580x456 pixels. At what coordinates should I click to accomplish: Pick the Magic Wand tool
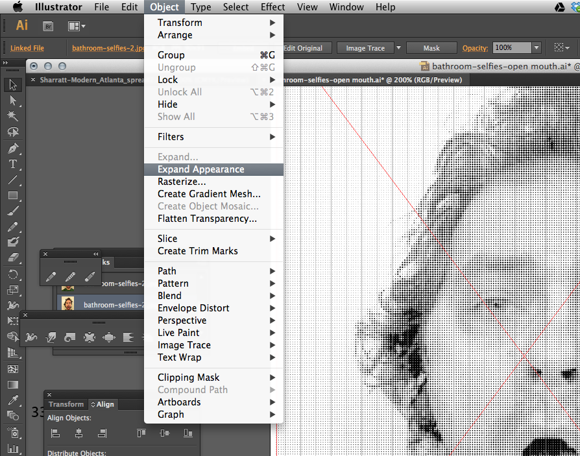[x=14, y=117]
